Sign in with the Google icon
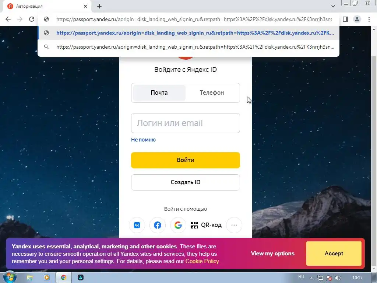Image resolution: width=377 pixels, height=283 pixels. click(x=178, y=225)
